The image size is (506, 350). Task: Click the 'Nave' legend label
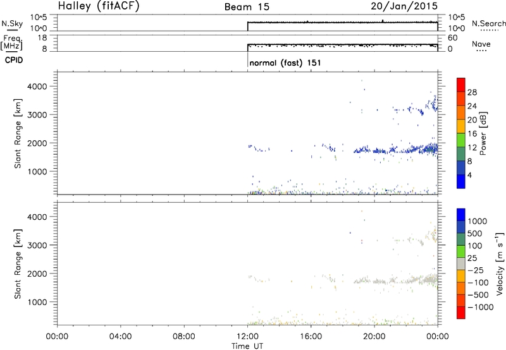481,44
